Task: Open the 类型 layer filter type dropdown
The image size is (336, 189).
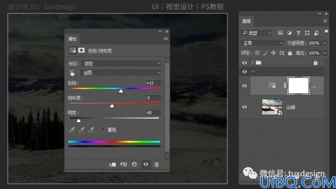Action: 256,33
